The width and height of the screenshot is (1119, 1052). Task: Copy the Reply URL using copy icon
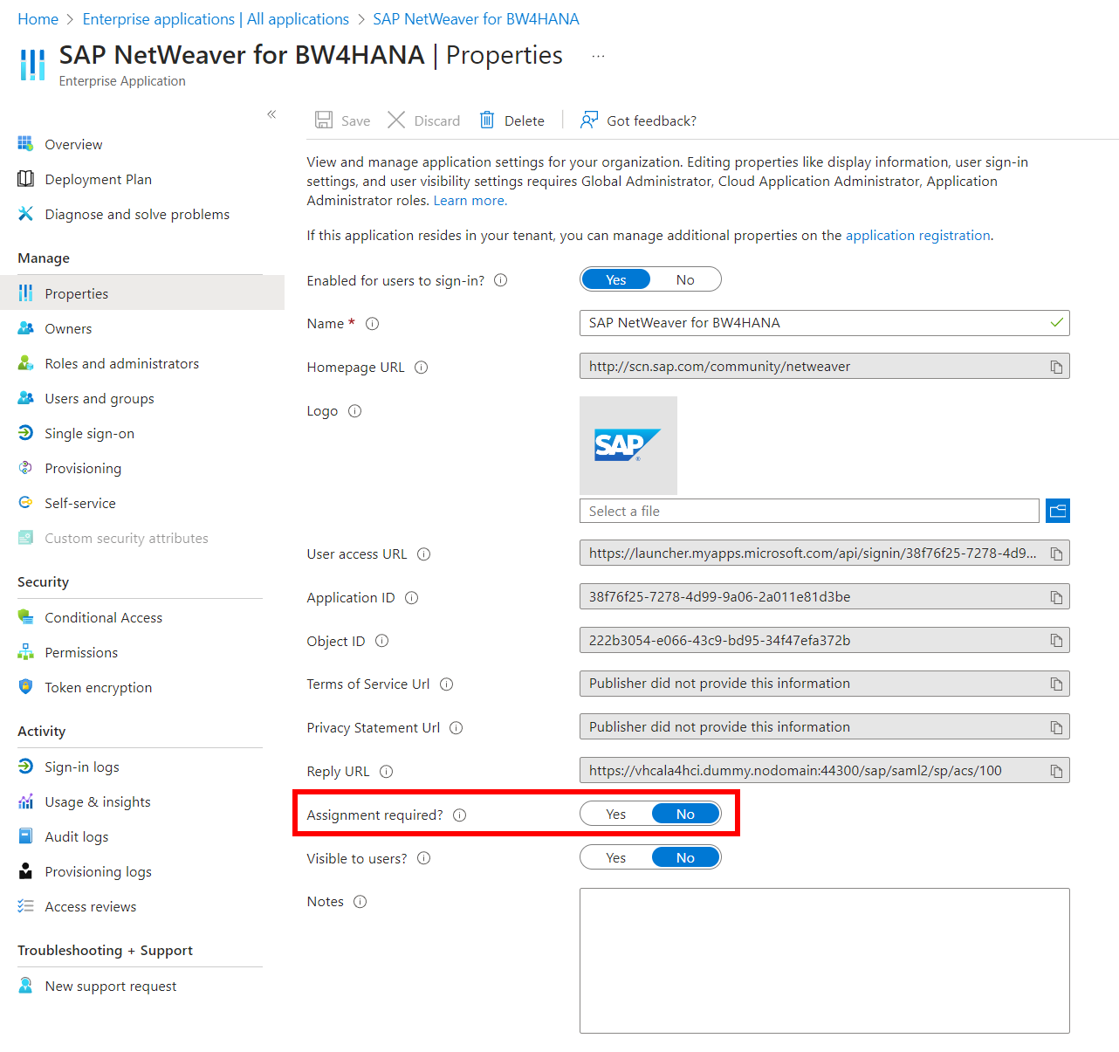pos(1056,772)
